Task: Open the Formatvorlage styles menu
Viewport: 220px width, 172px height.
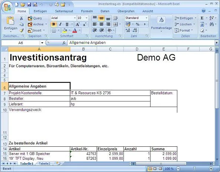Action: [161, 24]
